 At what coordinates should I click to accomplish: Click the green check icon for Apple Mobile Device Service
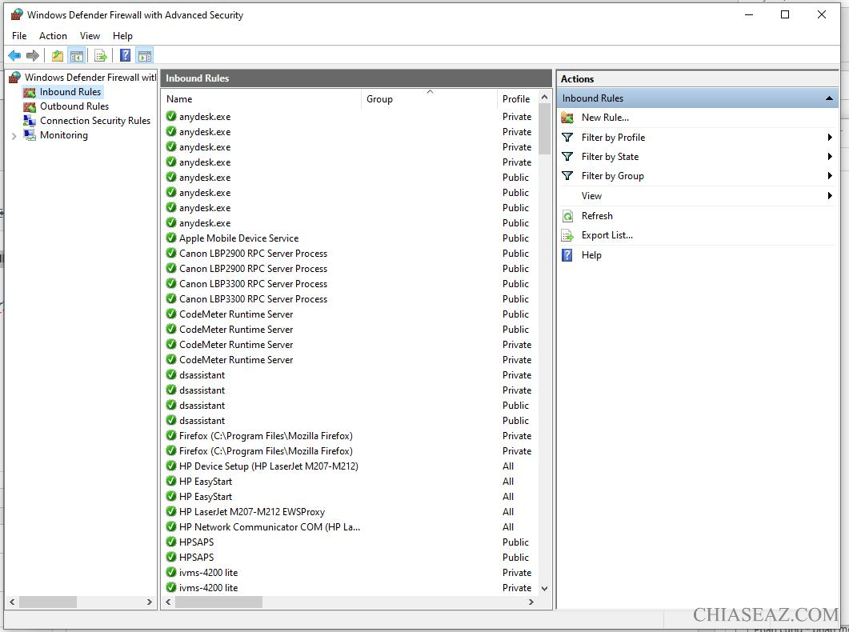(171, 238)
